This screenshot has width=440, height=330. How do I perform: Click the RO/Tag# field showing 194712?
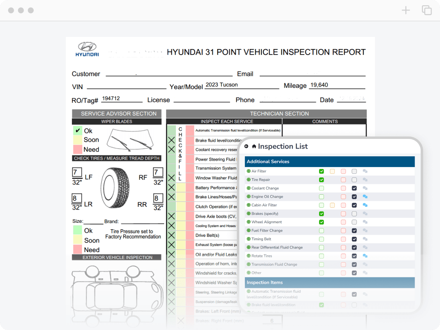pos(122,98)
